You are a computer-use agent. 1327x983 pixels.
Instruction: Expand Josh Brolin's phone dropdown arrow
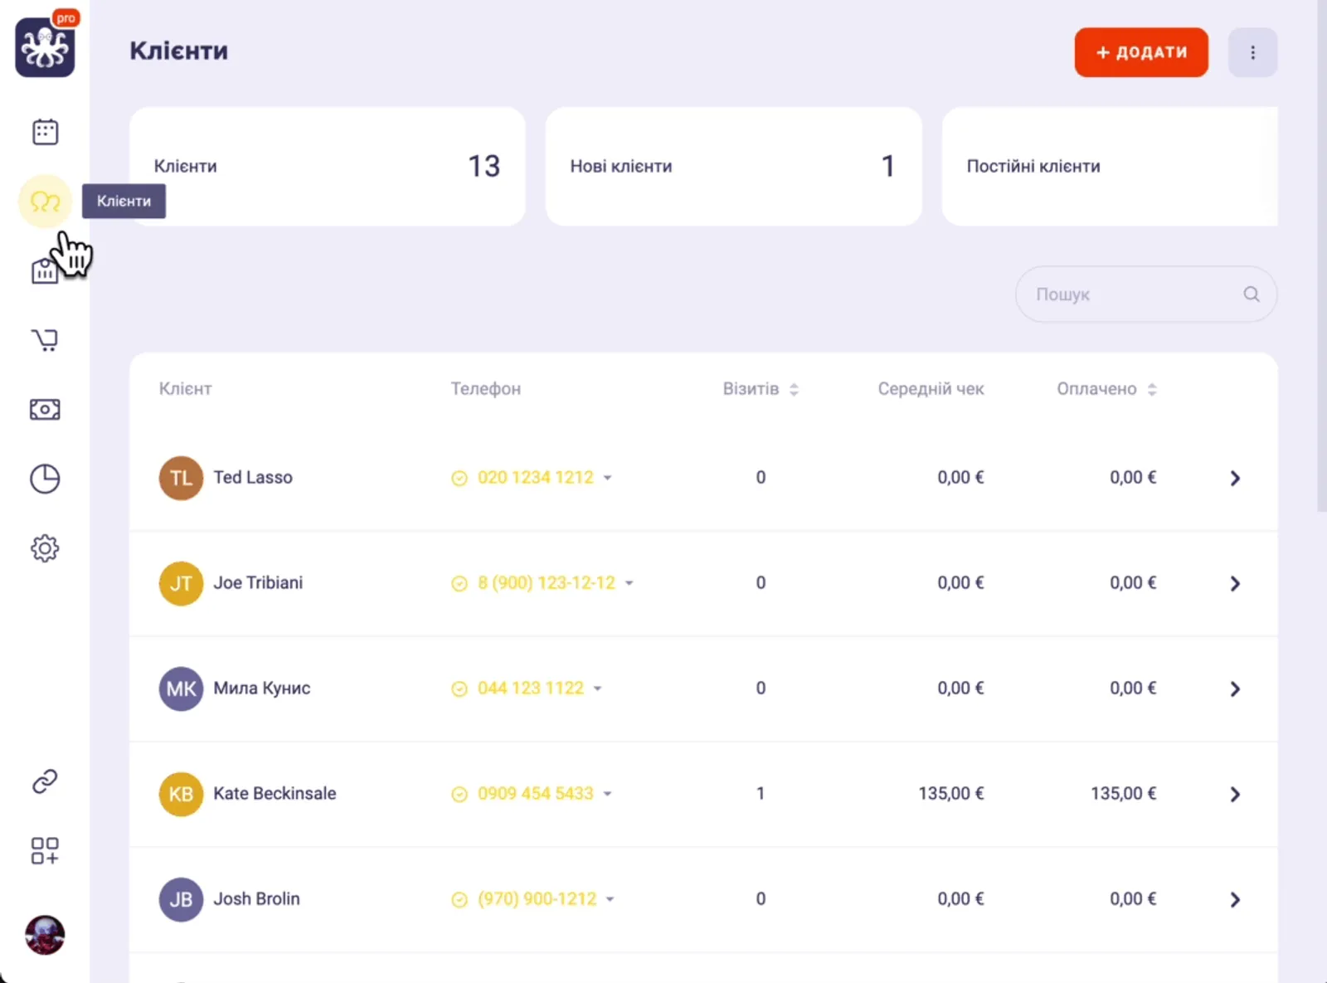coord(610,899)
